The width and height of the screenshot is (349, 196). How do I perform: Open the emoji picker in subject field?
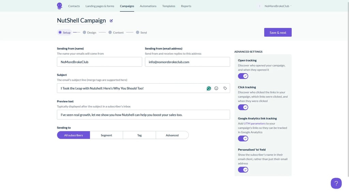[216, 88]
